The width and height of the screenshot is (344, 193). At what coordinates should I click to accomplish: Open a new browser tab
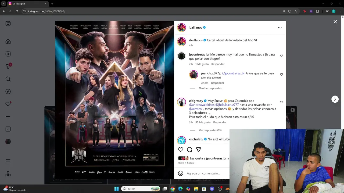(52, 4)
